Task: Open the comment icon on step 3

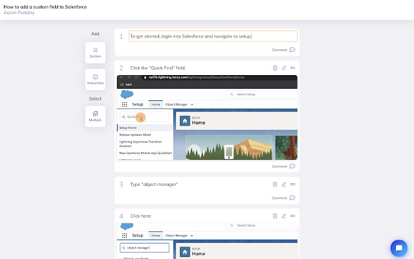Action: [292, 197]
